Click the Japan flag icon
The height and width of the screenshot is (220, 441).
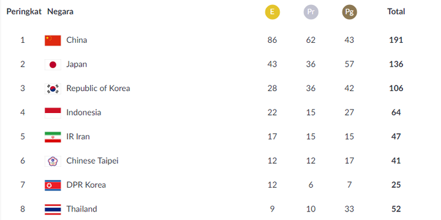pyautogui.click(x=53, y=65)
